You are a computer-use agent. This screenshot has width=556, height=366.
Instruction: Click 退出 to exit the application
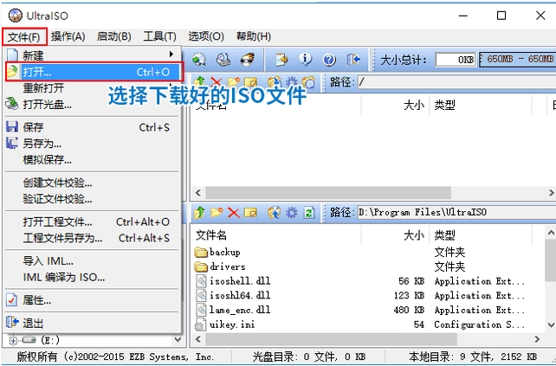pyautogui.click(x=34, y=322)
